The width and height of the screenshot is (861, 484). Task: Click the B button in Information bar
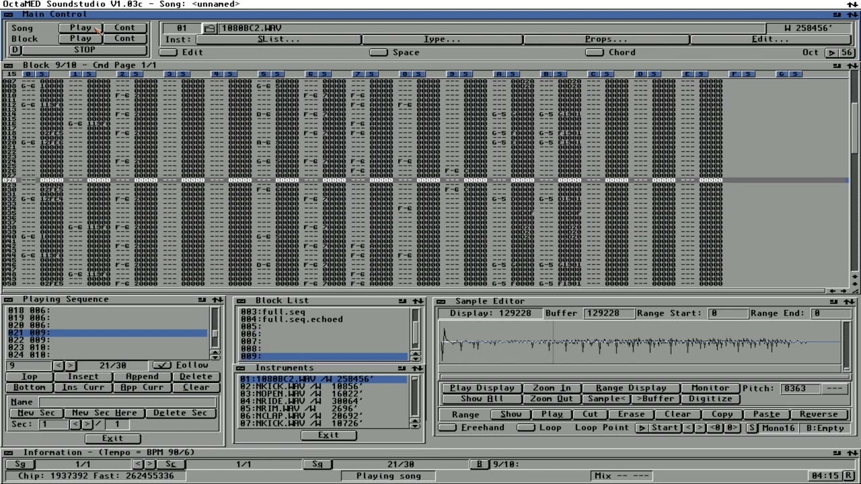point(480,465)
